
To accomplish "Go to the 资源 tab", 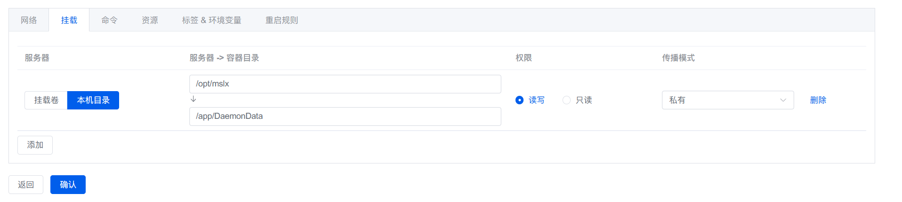I will pyautogui.click(x=150, y=20).
